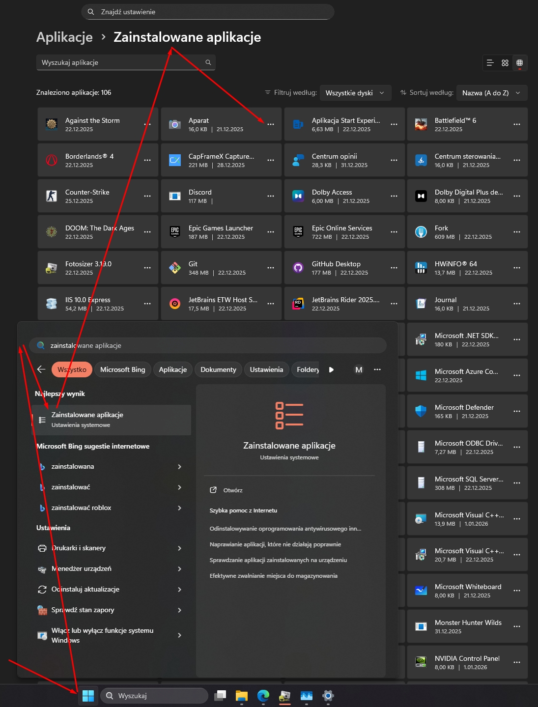Select the 'Wszystko' search filter tab

tap(72, 369)
